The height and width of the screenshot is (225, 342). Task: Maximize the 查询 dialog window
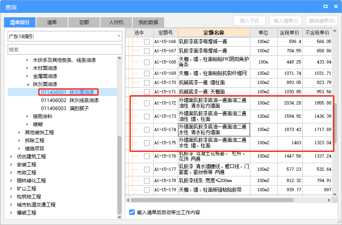[x=326, y=6]
